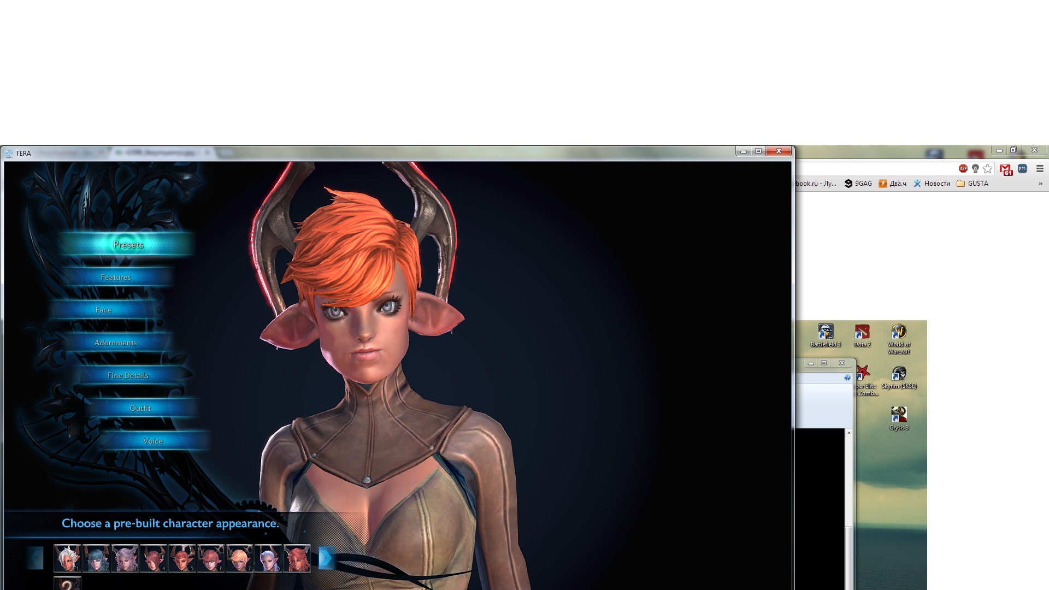Choose preset 2 teal-haired character

point(96,558)
